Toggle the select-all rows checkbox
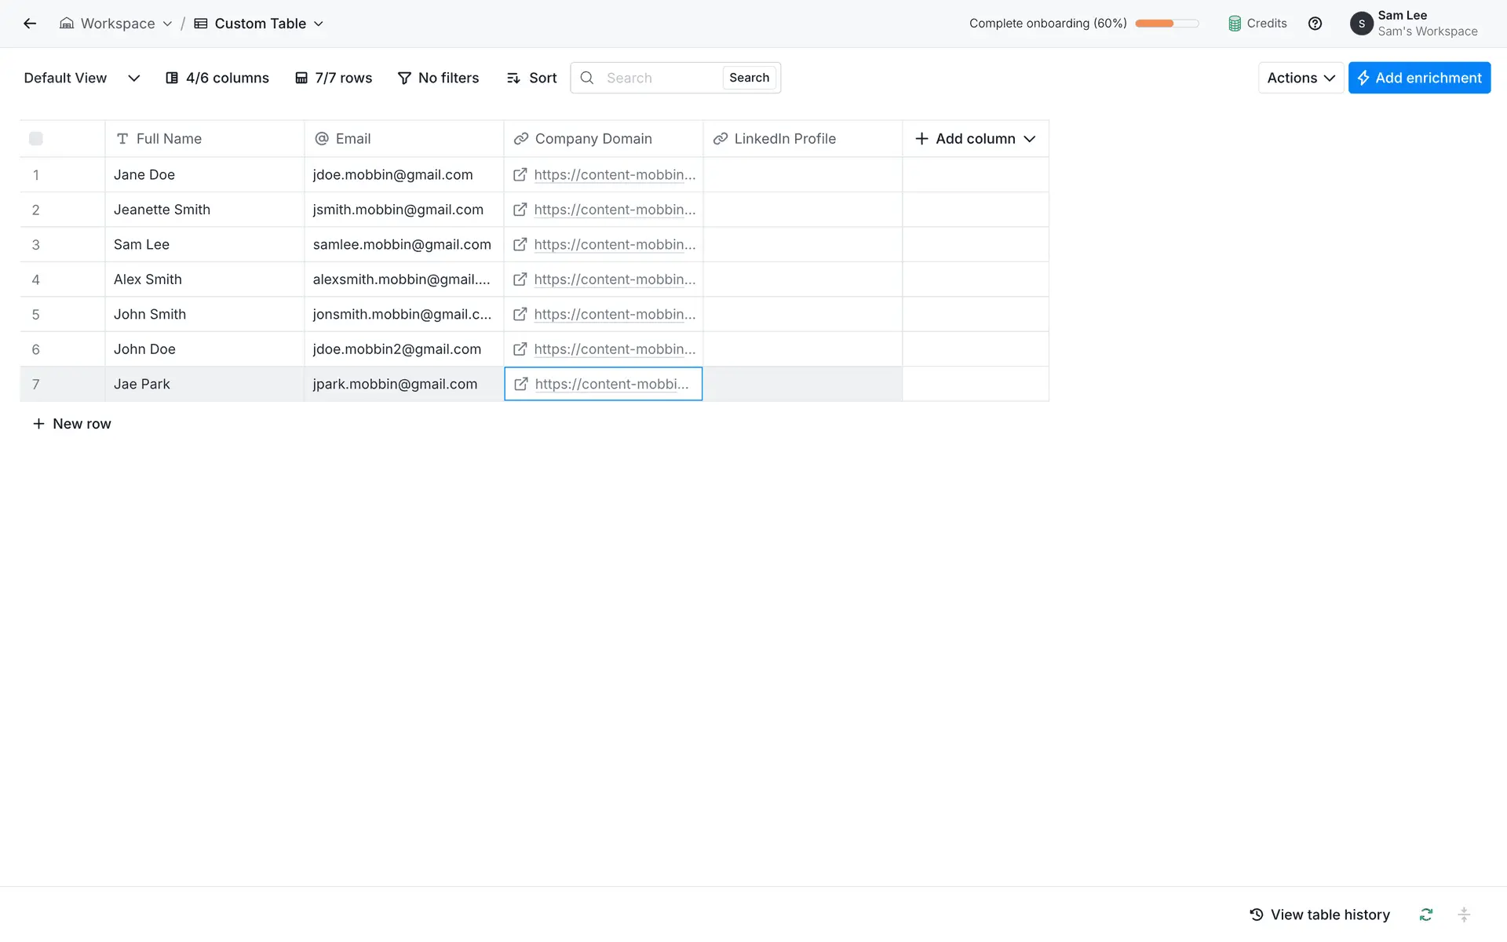Viewport: 1507px width, 942px height. (x=36, y=139)
